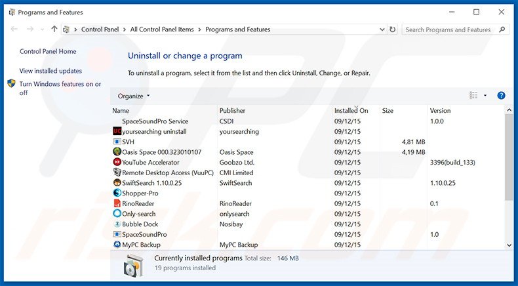Go up one folder level
The height and width of the screenshot is (286, 518).
coord(54,29)
